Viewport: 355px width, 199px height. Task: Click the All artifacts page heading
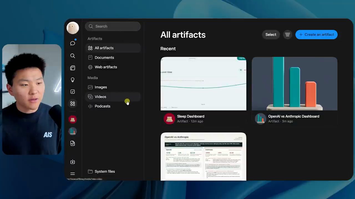pos(183,35)
